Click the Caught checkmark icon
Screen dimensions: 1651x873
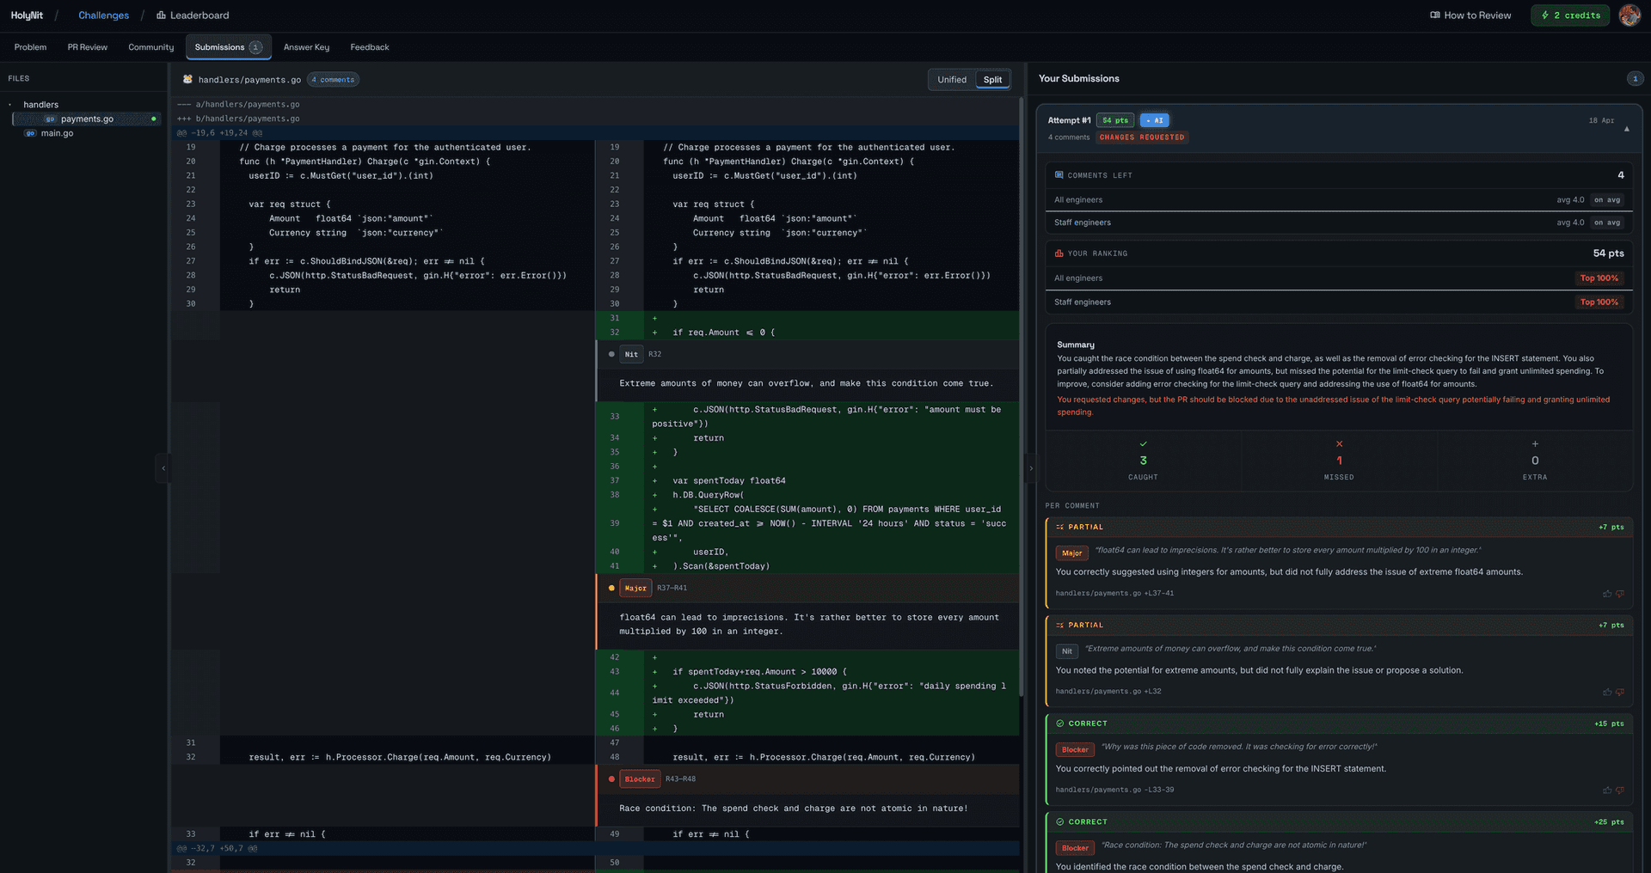click(1143, 444)
